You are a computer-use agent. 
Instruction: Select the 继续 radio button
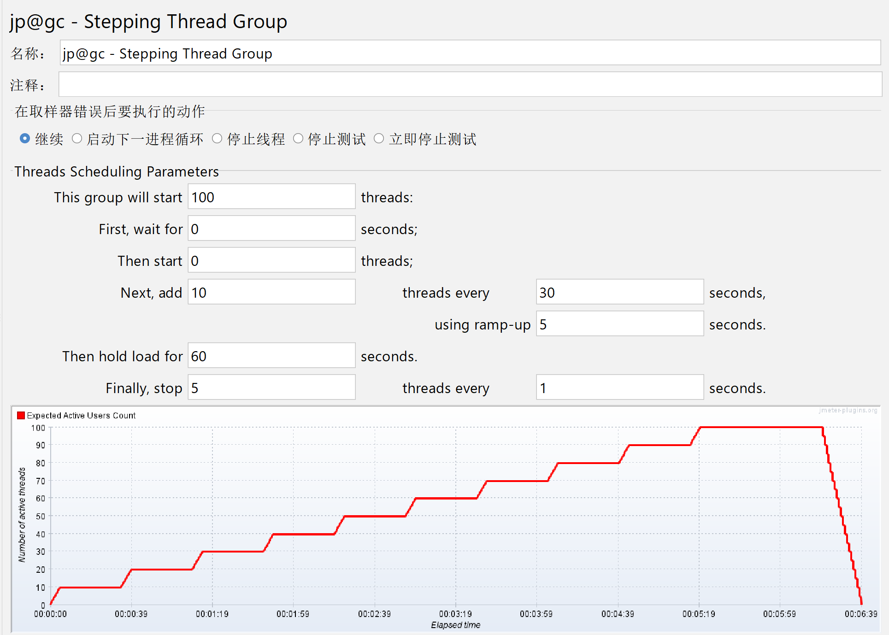tap(25, 139)
